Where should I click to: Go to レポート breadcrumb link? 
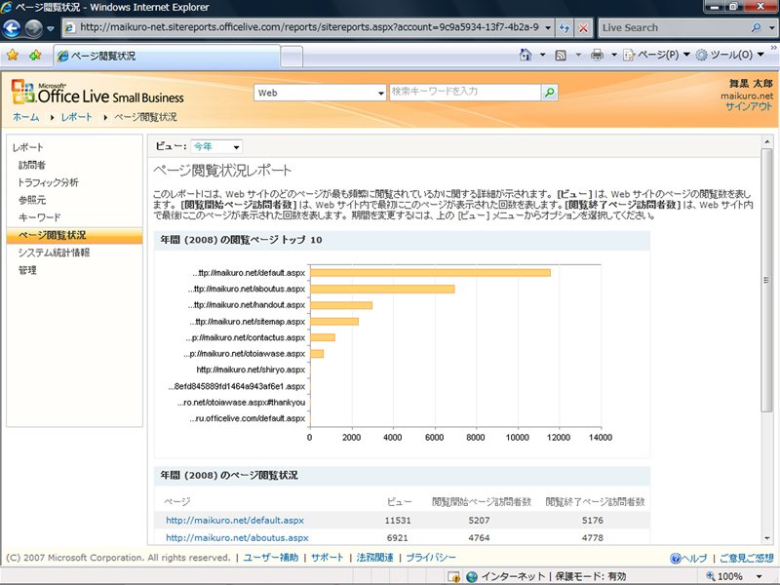[77, 117]
